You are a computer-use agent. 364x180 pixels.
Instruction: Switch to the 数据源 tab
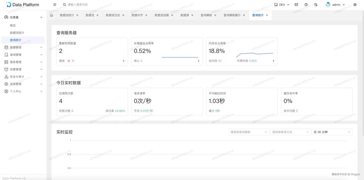[x=185, y=15]
